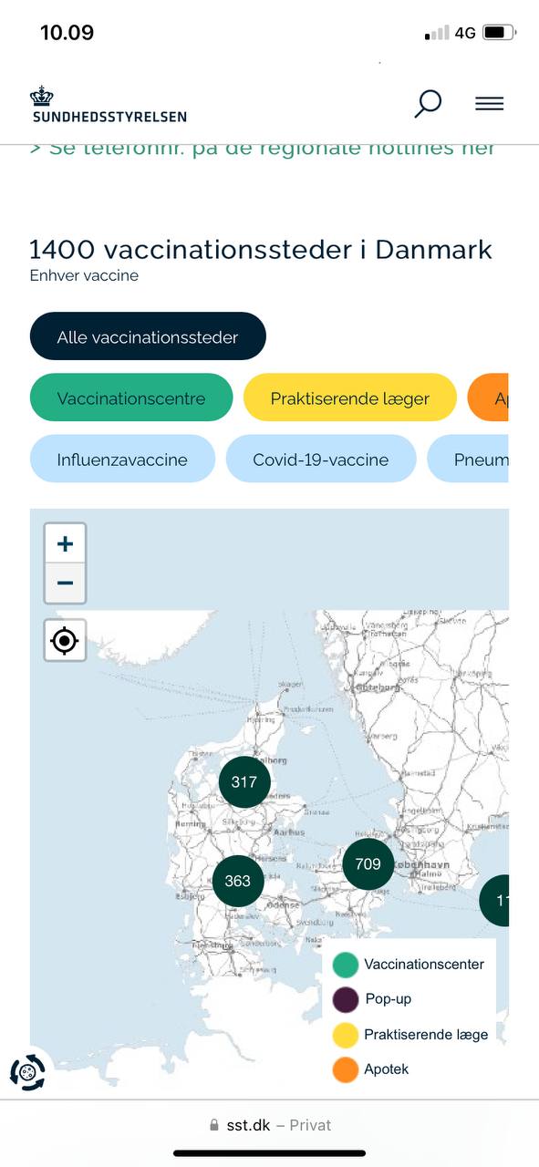539x1167 pixels.
Task: Select Alle vaccinationssteder filter
Action: [x=148, y=336]
